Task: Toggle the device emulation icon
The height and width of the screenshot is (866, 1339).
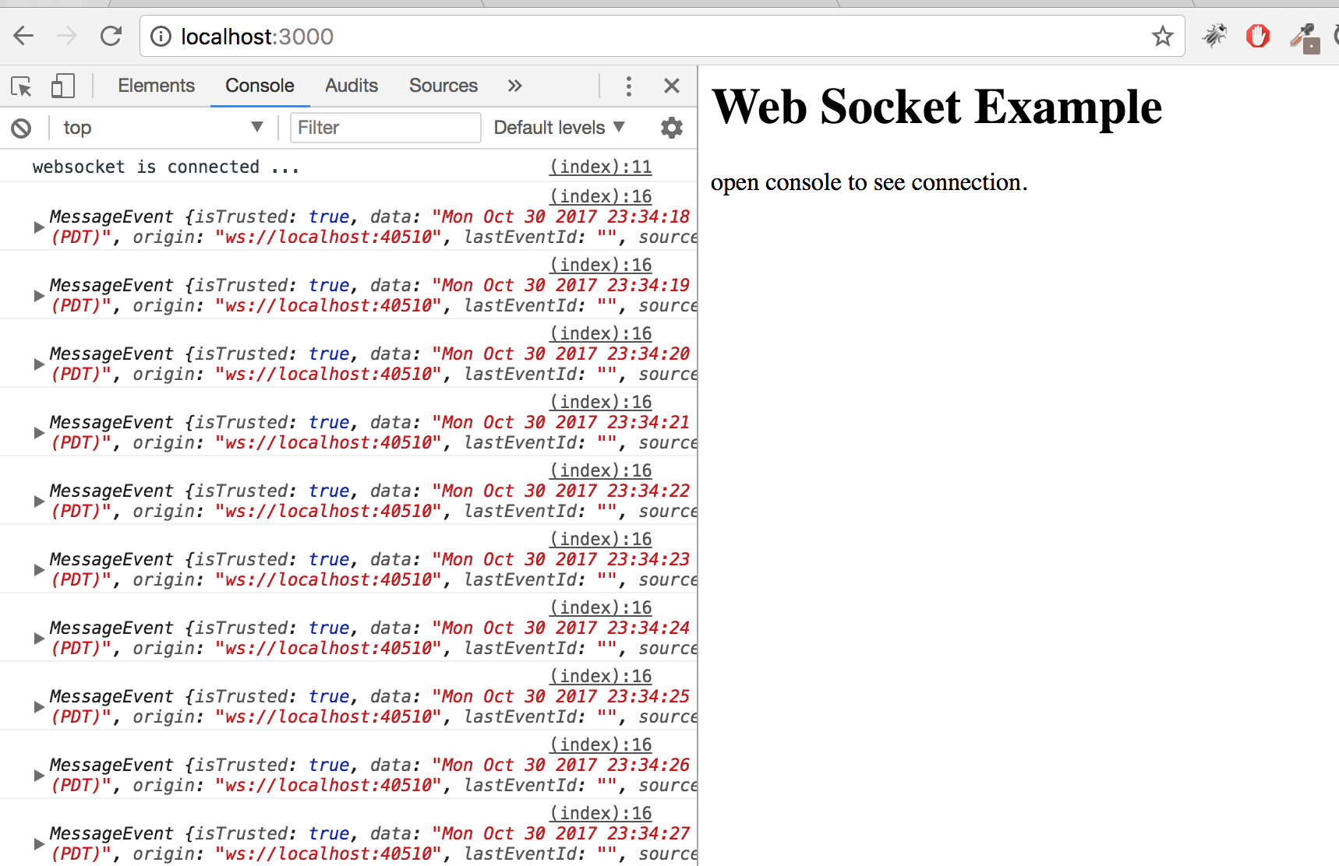Action: pos(62,86)
